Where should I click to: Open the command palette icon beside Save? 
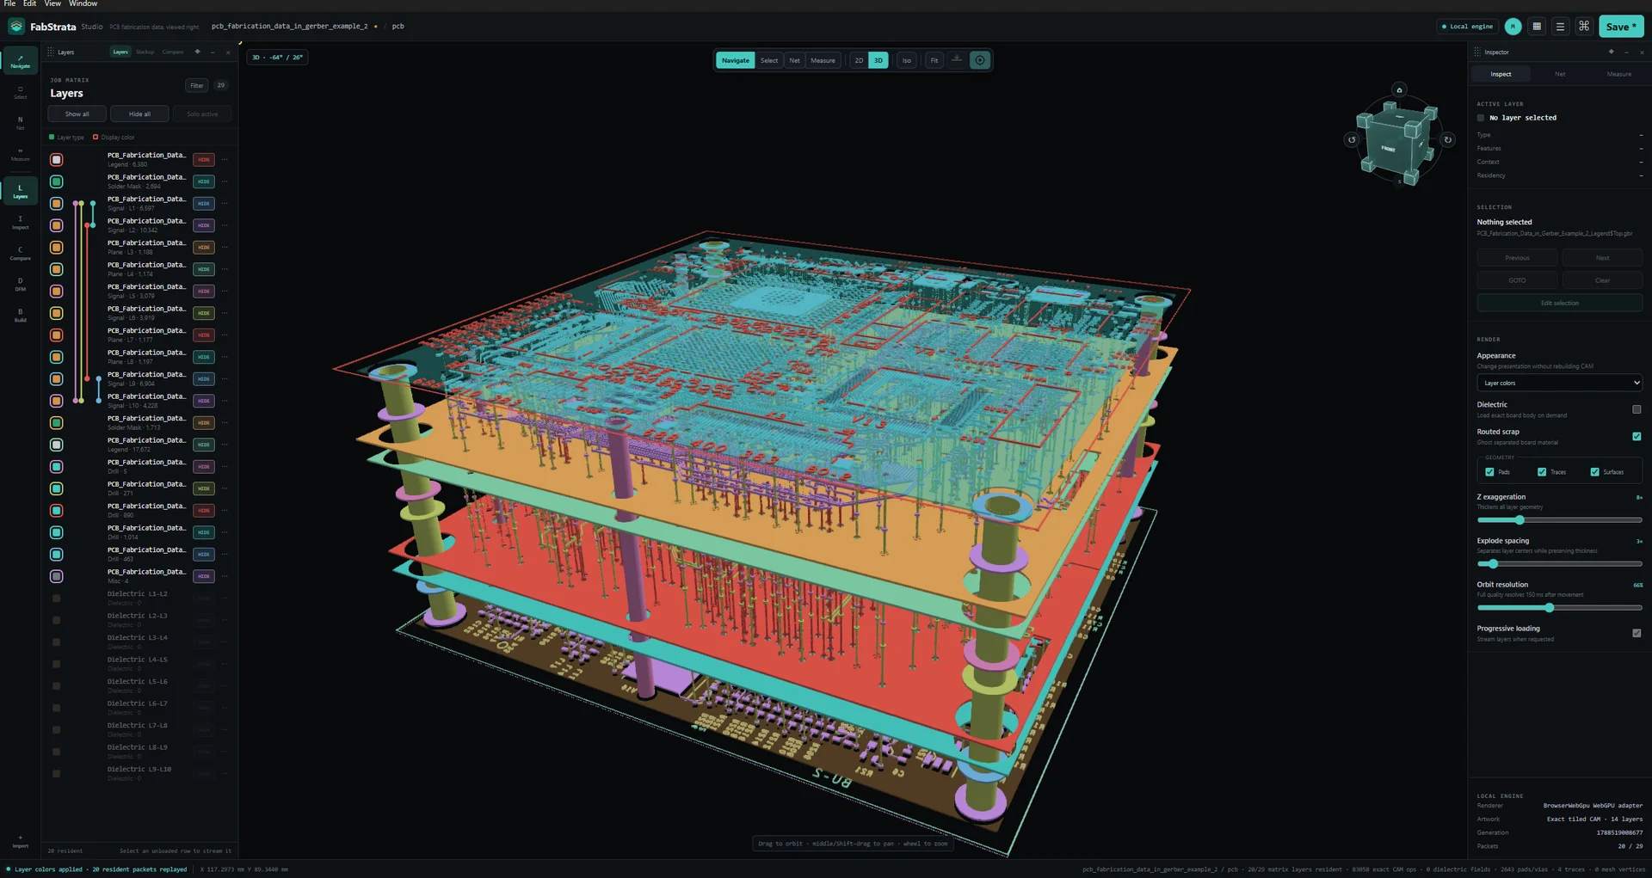1583,27
